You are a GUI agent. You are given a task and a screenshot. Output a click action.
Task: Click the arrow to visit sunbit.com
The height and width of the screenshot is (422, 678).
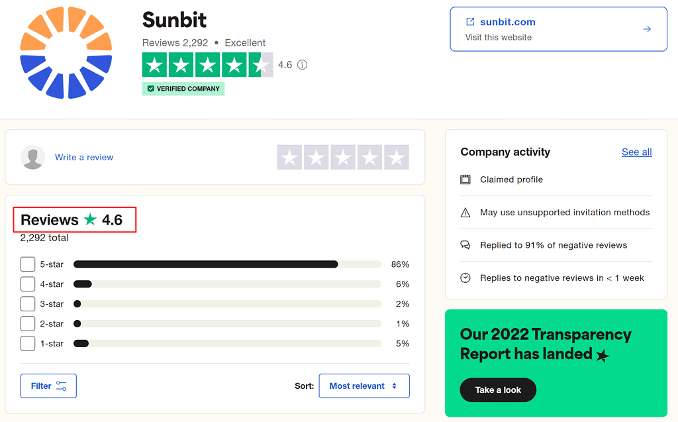646,28
